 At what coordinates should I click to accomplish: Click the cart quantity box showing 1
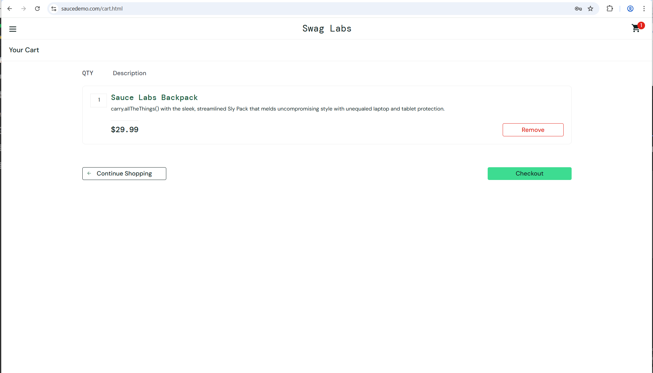tap(99, 100)
